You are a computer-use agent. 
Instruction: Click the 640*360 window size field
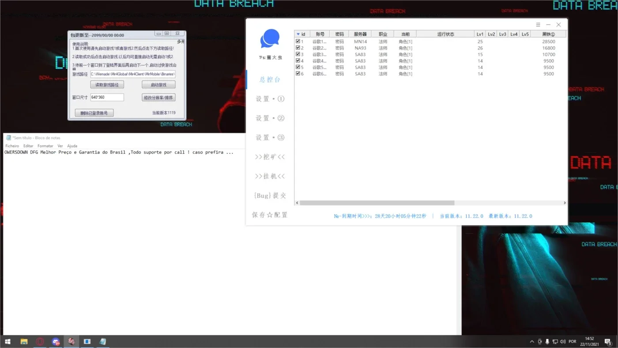[107, 97]
